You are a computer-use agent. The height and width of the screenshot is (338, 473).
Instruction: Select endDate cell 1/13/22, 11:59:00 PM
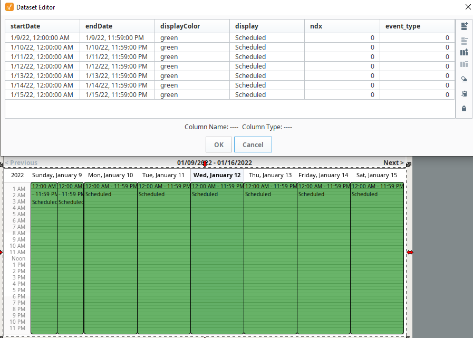pyautogui.click(x=118, y=76)
